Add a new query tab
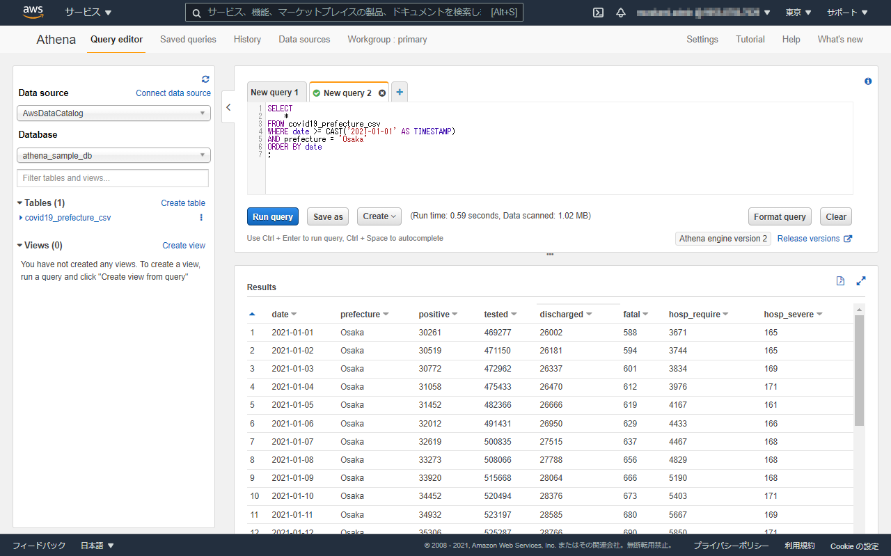 coord(400,92)
